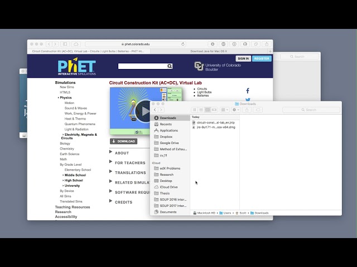The image size is (357, 267).
Task: Open HTML5 simulations link
Action: (65, 92)
